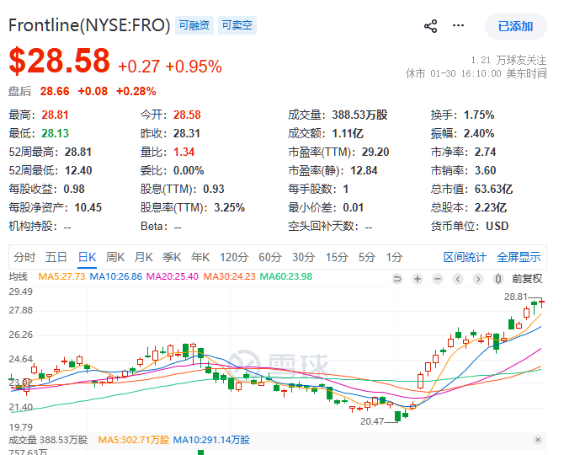Zoom out the K-line chart with minus icon
This screenshot has width=564, height=455.
(438, 279)
